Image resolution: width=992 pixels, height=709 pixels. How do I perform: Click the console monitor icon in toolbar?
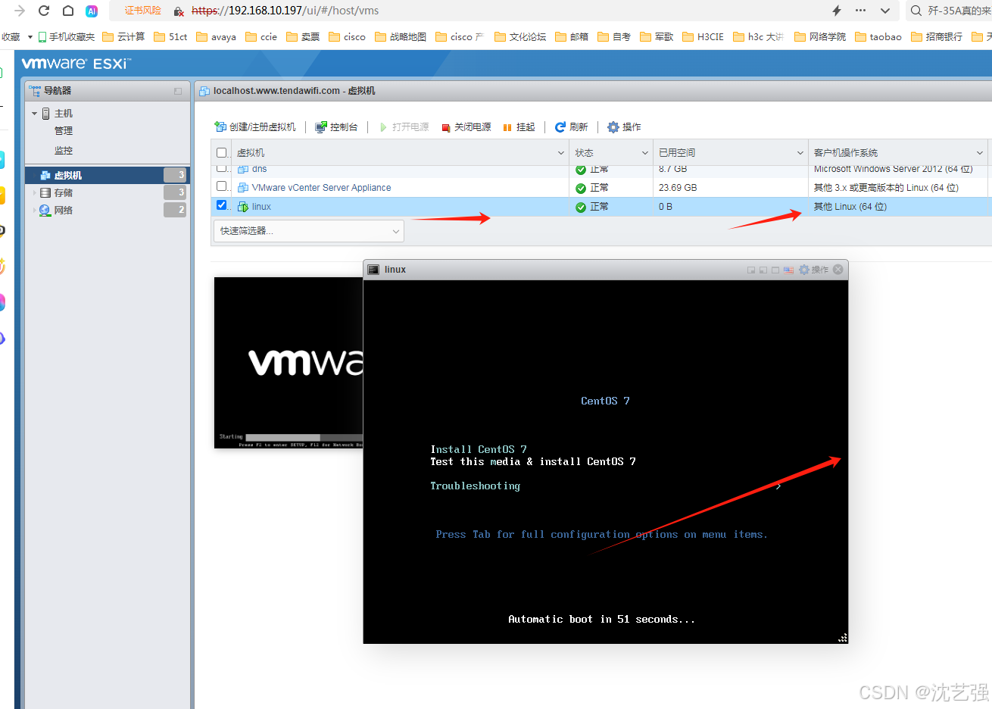click(321, 126)
